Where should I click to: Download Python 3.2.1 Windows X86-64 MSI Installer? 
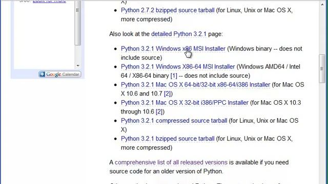coord(178,67)
